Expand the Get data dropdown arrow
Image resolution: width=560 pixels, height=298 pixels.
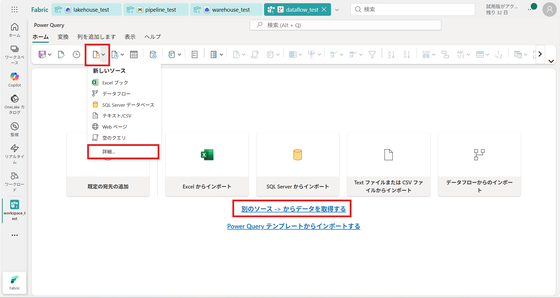(x=103, y=55)
